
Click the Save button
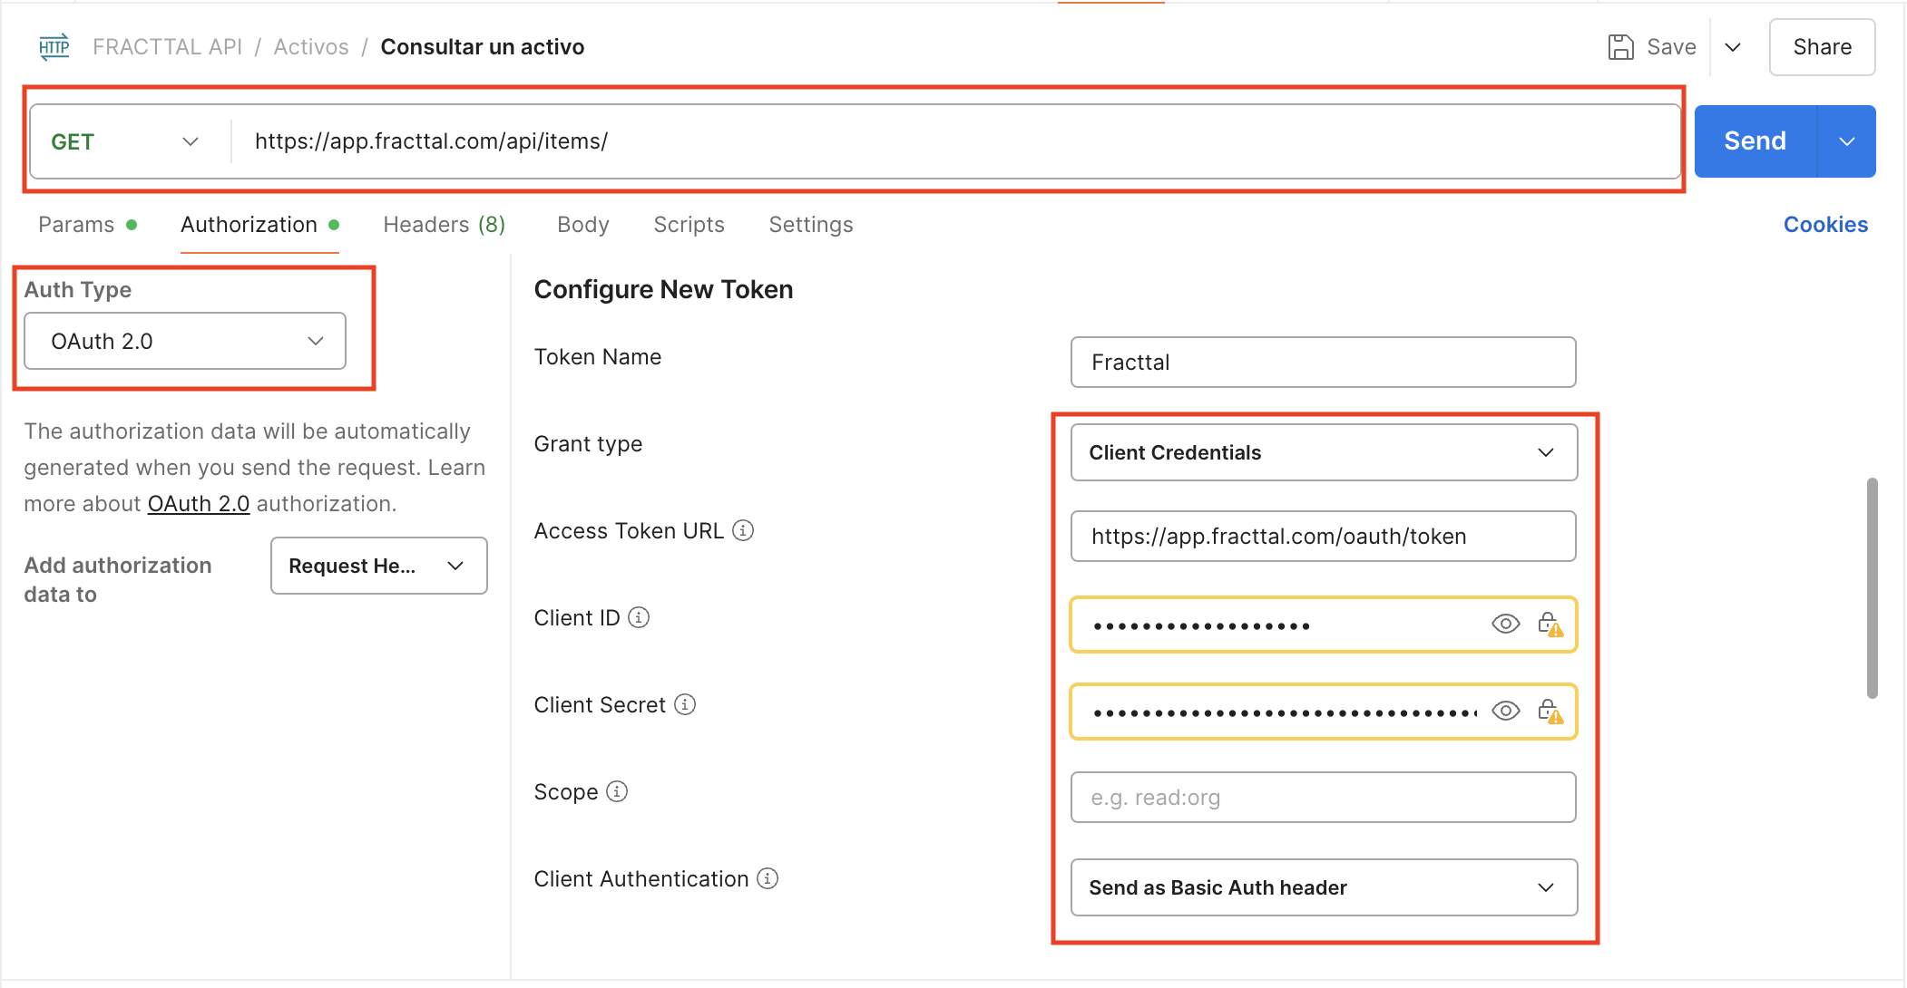tap(1652, 47)
